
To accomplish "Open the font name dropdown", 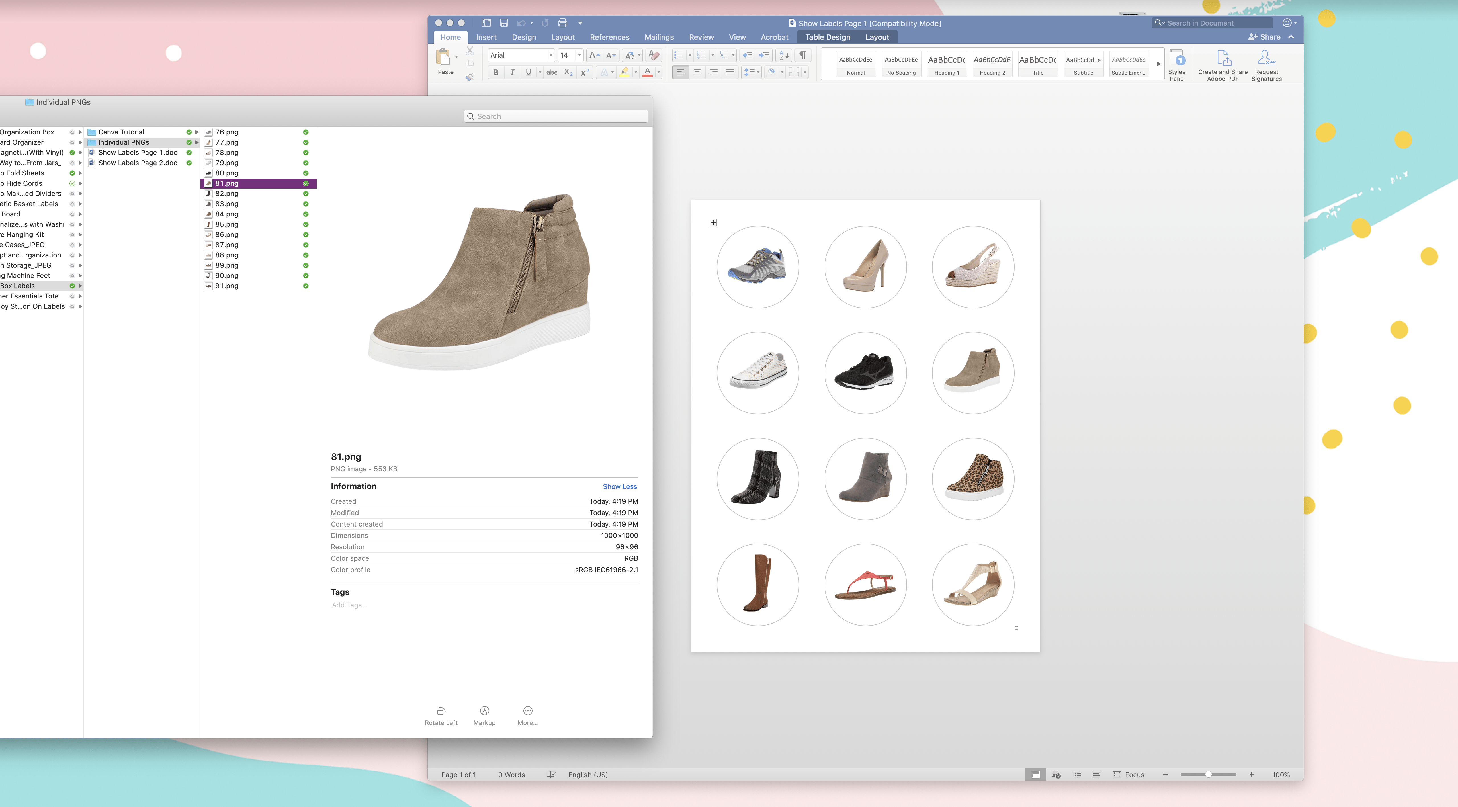I will coord(550,56).
